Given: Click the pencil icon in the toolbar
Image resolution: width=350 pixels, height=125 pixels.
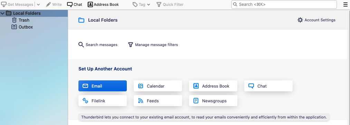Looking at the screenshot, I should click(x=48, y=4).
